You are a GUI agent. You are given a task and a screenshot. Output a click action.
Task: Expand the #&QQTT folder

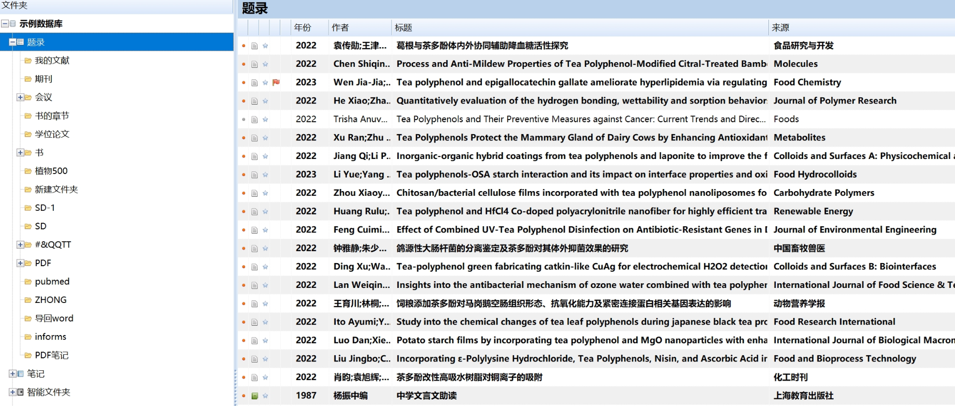pos(20,245)
